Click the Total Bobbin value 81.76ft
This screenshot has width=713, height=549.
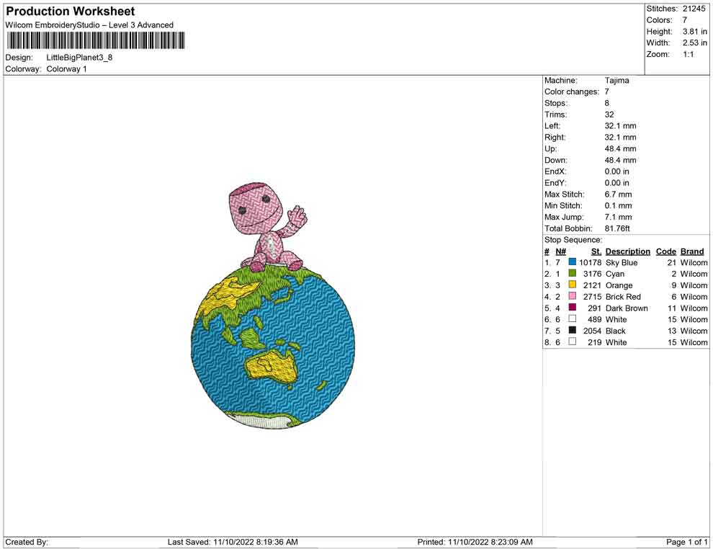[617, 228]
